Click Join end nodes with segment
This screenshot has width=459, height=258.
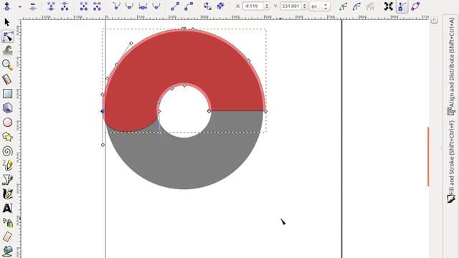pyautogui.click(x=84, y=6)
